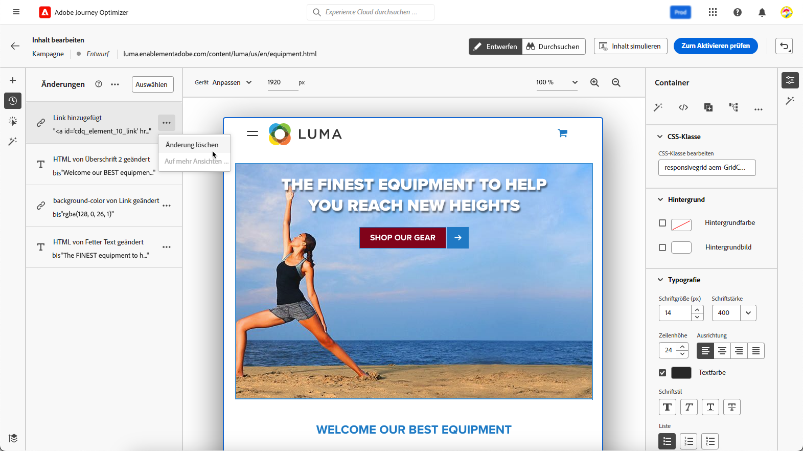Screen dimensions: 803x451
Task: Click the Prod environment badge
Action: 680,12
